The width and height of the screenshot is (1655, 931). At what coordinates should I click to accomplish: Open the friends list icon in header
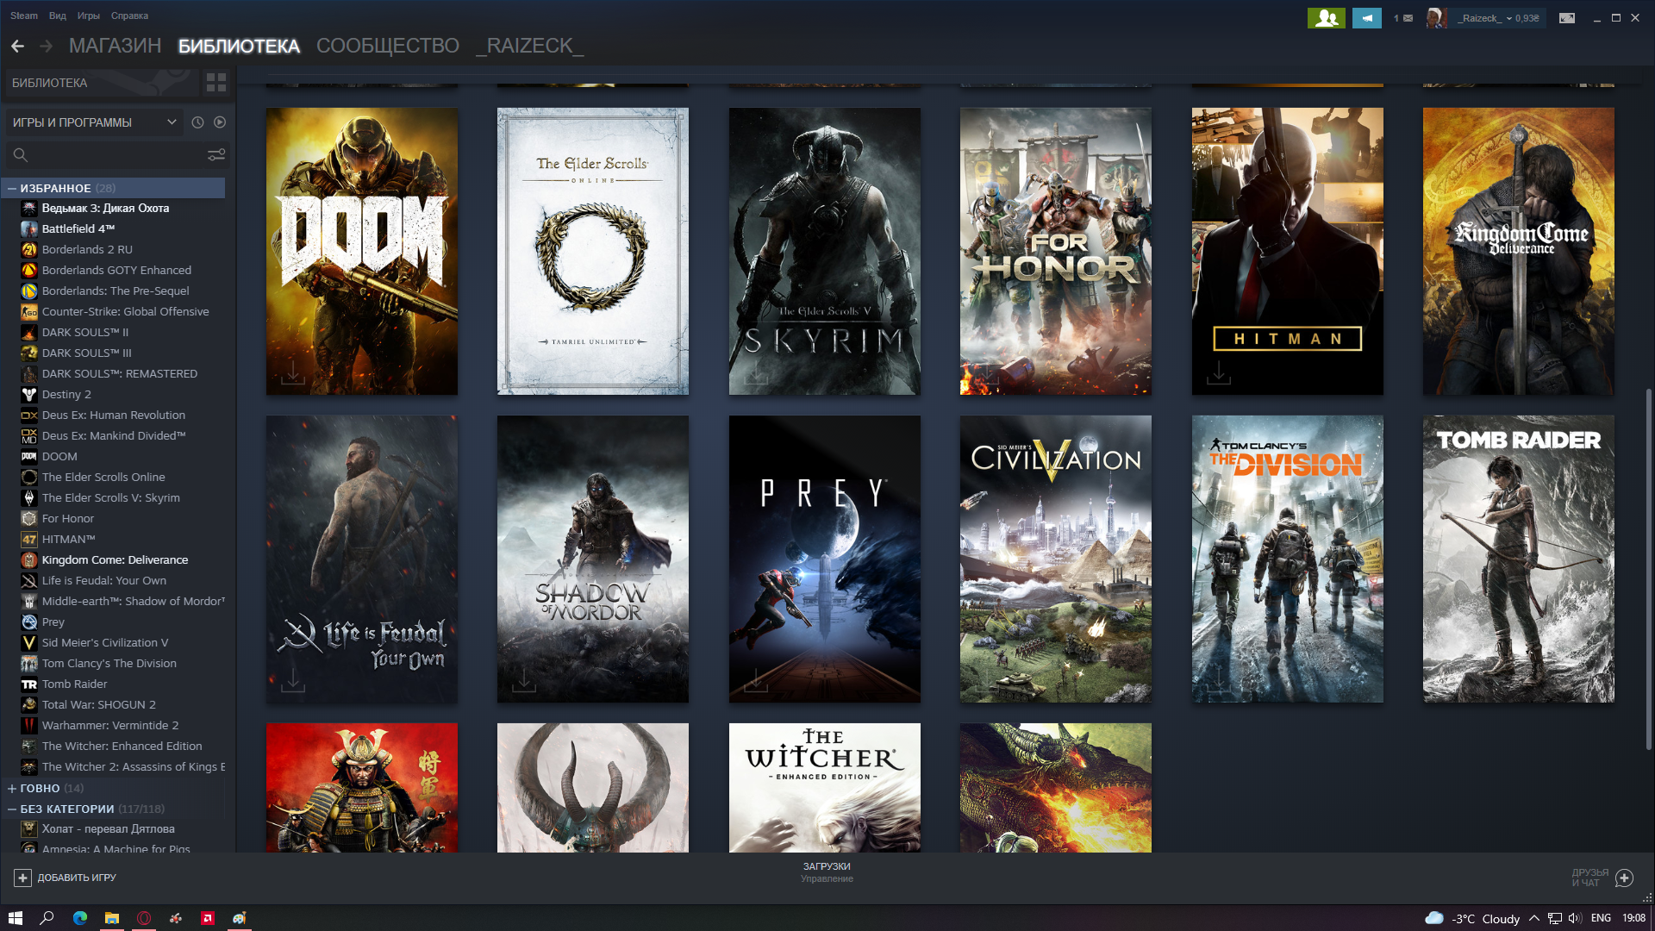pos(1326,18)
